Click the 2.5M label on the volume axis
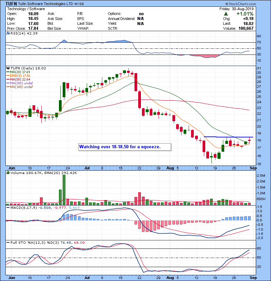Screen dimensions: 271x281 (x=261, y=176)
